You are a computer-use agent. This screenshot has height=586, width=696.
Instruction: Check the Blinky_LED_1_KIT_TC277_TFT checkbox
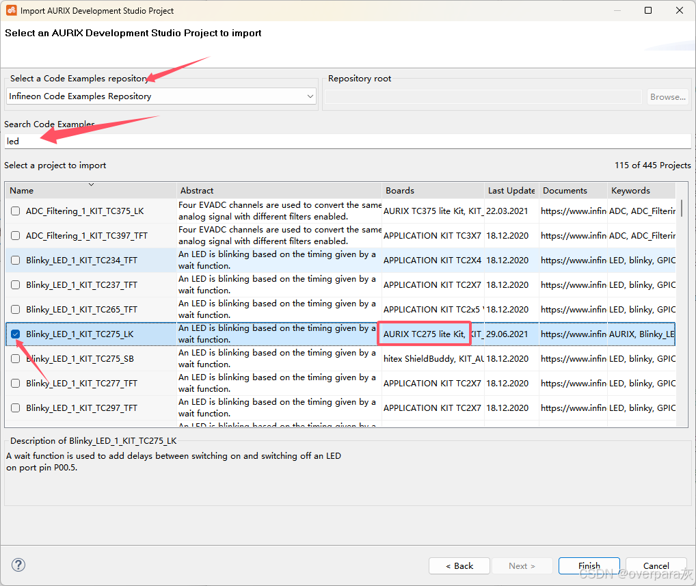tap(16, 383)
